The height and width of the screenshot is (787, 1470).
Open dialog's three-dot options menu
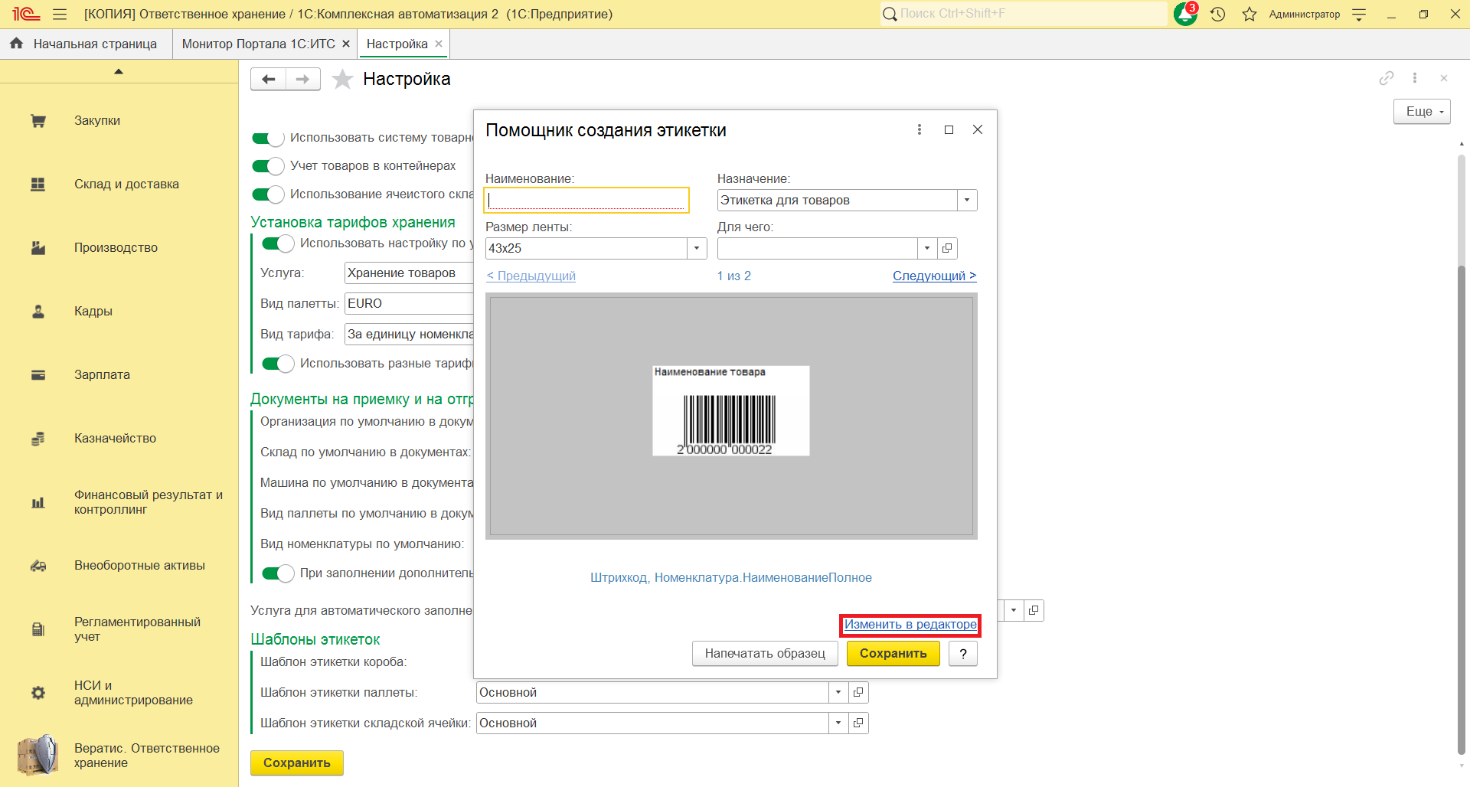tap(919, 129)
